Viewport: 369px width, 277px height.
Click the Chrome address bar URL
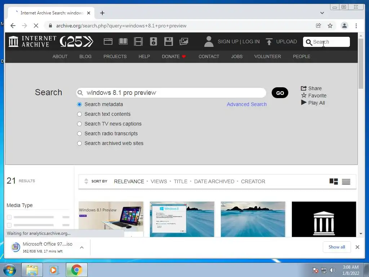[x=121, y=26]
